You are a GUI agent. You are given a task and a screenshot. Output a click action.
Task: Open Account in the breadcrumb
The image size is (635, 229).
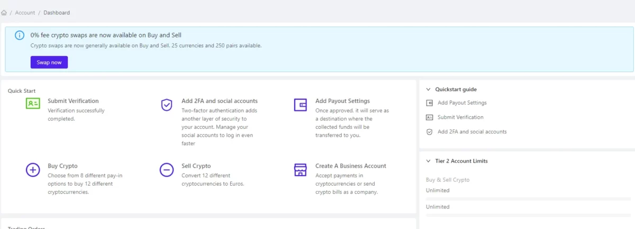(25, 13)
